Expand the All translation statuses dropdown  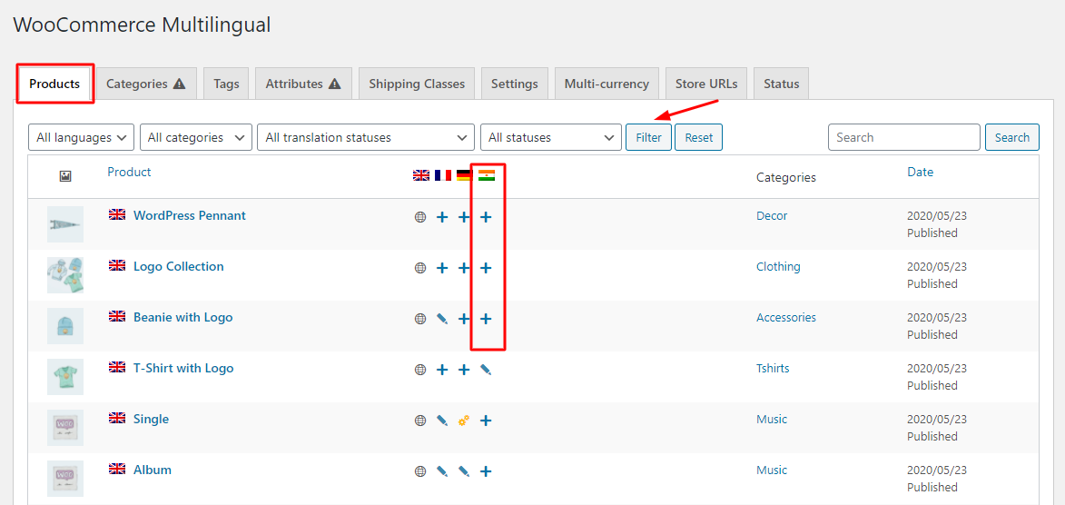[x=366, y=137]
